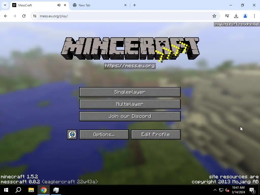Image resolution: width=260 pixels, height=195 pixels.
Task: Open the taskbar clock and calendar
Action: point(238,190)
